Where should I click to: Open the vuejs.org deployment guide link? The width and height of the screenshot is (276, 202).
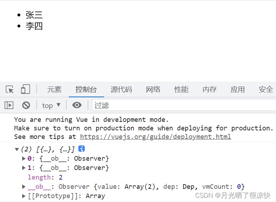pos(155,137)
